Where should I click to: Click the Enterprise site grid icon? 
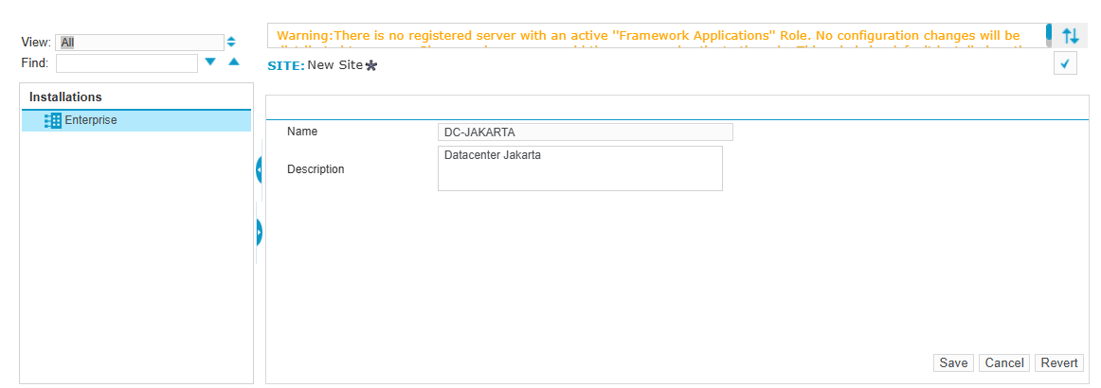[53, 121]
